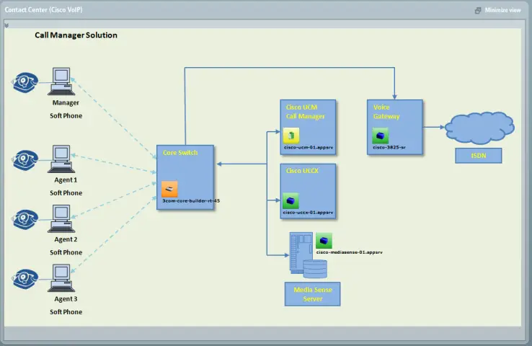This screenshot has width=532, height=346.
Task: Select the Agent 1 computer icon
Action: (61, 159)
